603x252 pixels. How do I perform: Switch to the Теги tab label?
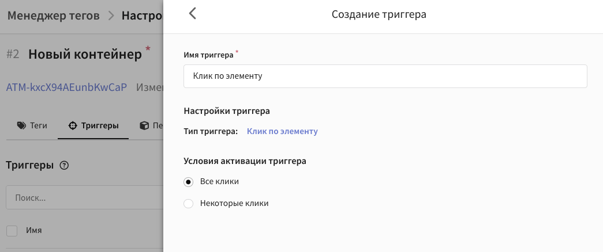39,125
